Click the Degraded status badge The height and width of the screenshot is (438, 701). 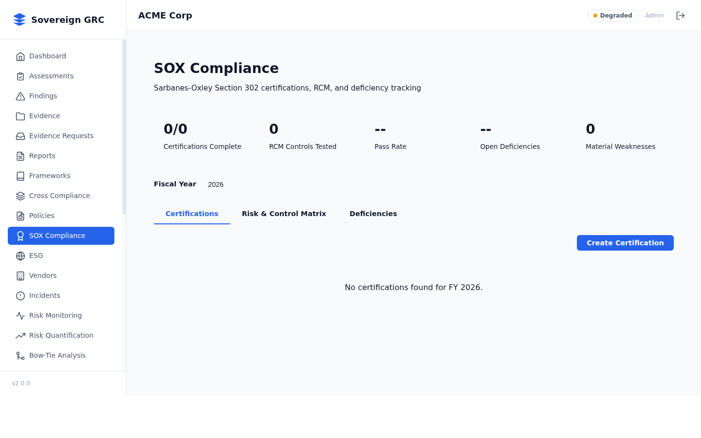[612, 15]
